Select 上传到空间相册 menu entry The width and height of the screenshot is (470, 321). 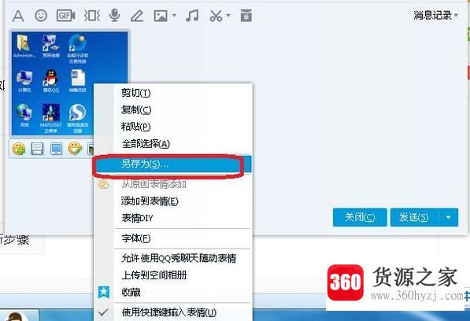click(172, 275)
